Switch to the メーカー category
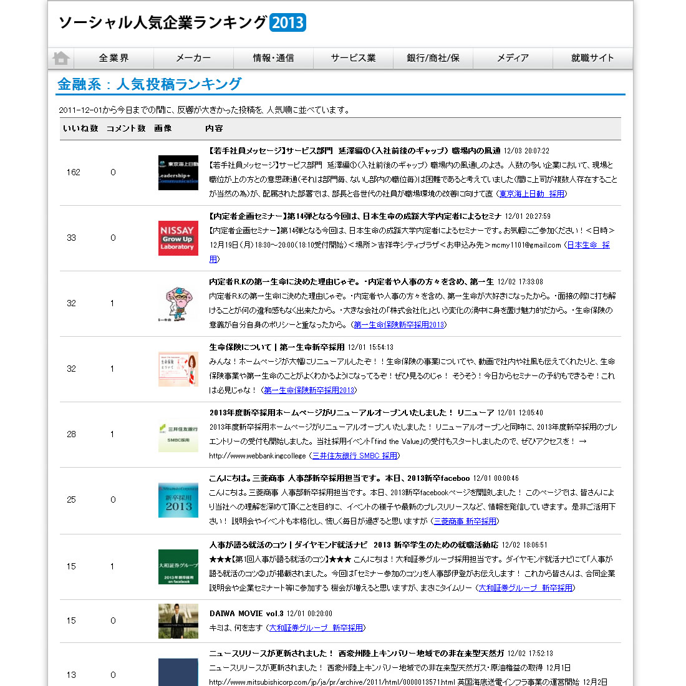Viewport: 686px width, 686px height. pyautogui.click(x=193, y=58)
